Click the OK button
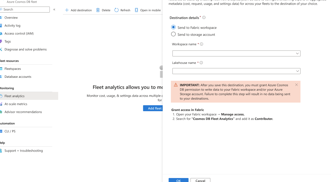The image size is (331, 182). pos(178,180)
